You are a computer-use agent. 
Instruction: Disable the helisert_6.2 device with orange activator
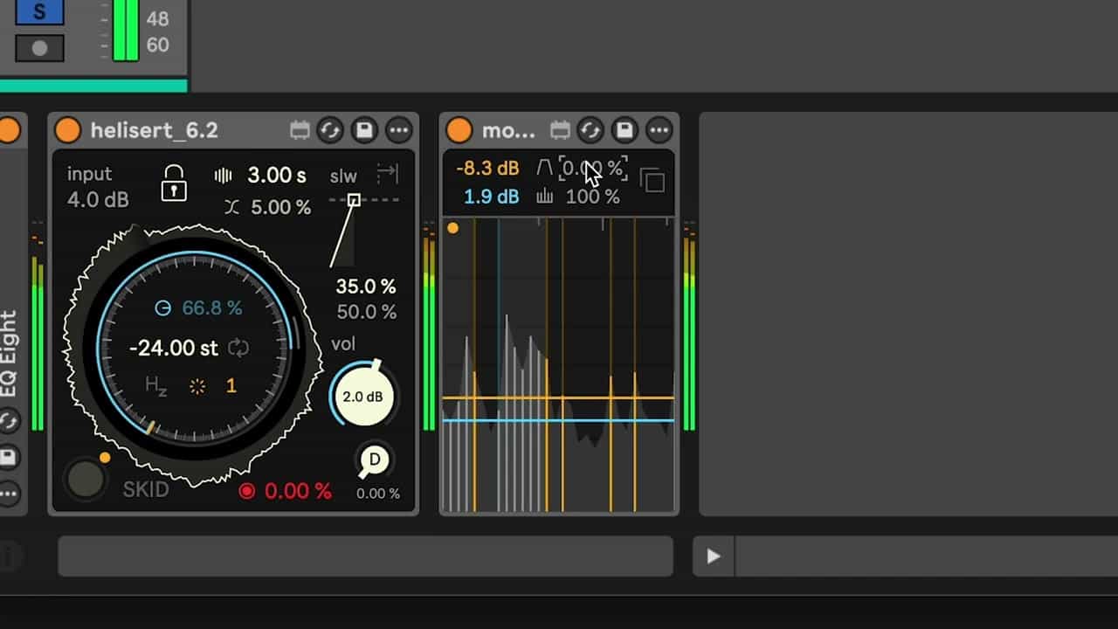click(67, 131)
